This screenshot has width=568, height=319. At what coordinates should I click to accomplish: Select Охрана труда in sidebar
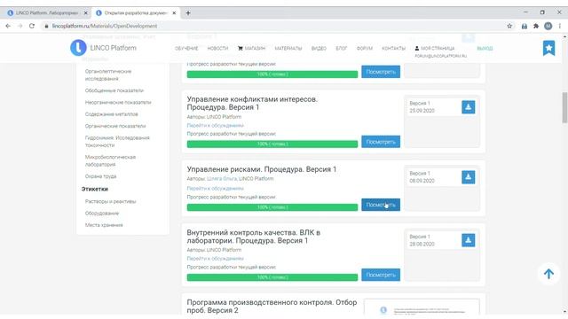point(100,176)
